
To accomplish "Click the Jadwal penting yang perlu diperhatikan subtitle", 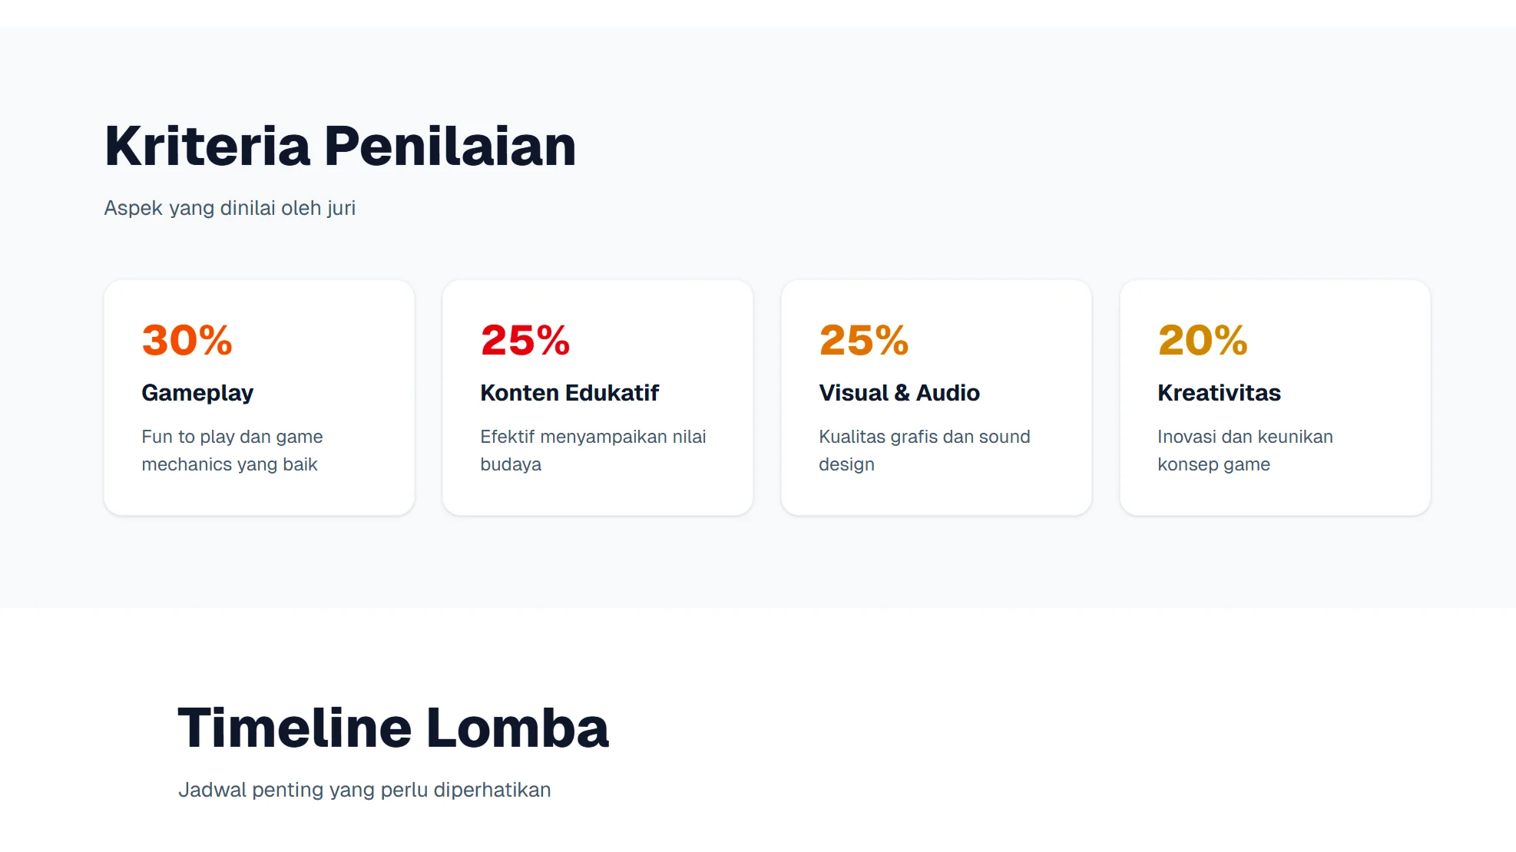I will point(365,790).
